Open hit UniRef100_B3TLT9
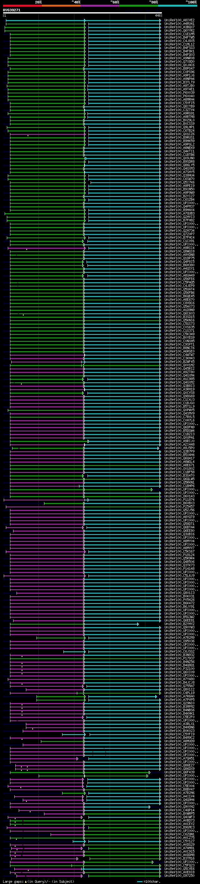This screenshot has width=200, height=884. coord(179,82)
